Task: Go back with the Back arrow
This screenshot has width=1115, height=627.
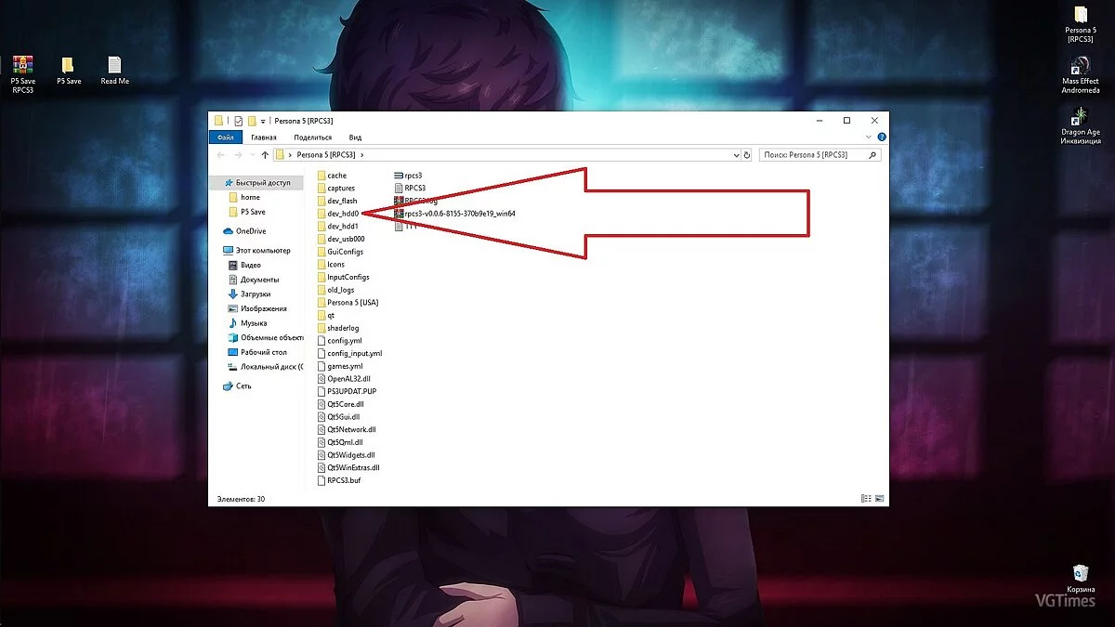Action: [220, 155]
